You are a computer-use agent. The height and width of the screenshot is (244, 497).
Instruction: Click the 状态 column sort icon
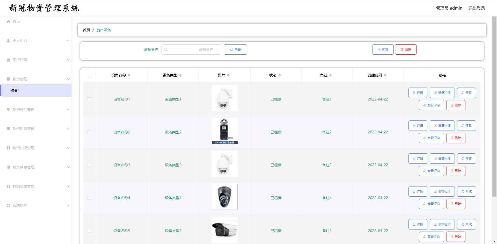(280, 75)
